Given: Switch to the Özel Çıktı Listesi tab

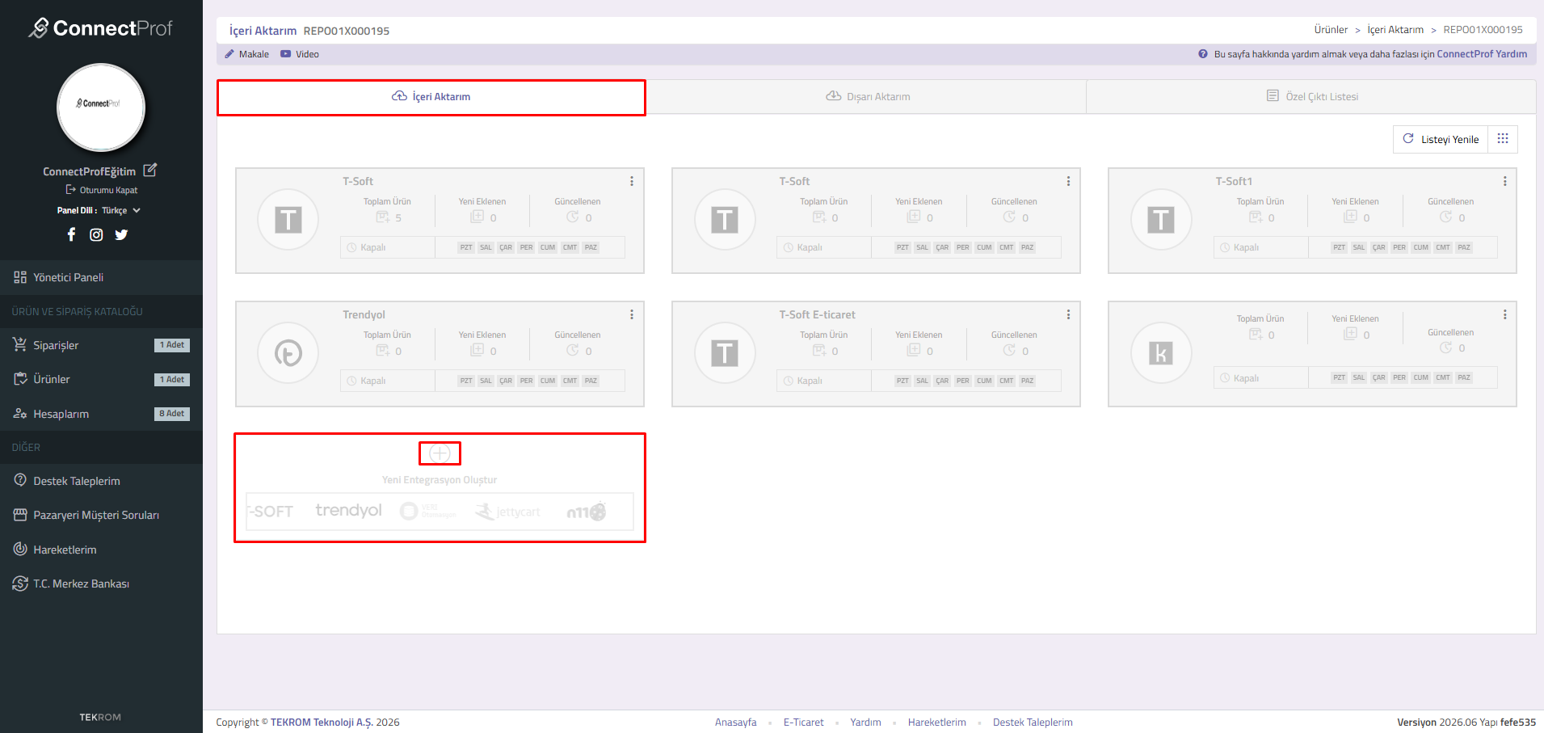Looking at the screenshot, I should [1311, 97].
